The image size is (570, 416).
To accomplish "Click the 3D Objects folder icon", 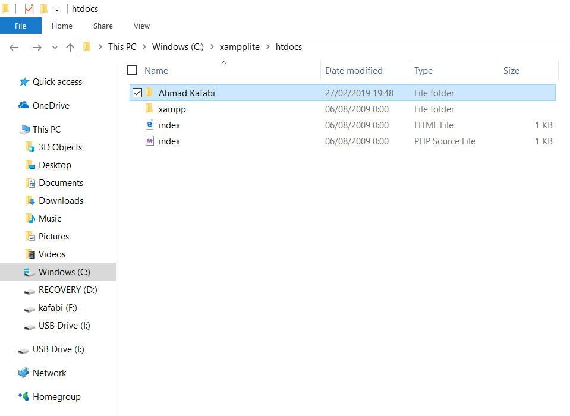I will pyautogui.click(x=30, y=147).
